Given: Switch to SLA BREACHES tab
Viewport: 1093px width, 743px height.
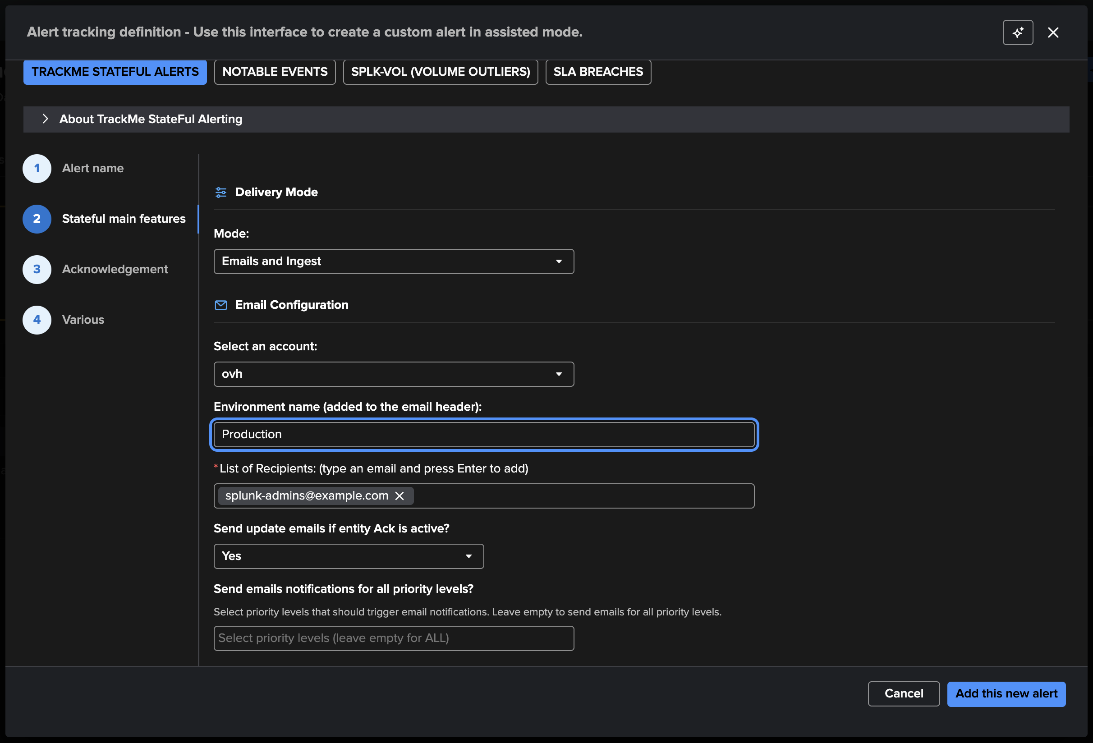Looking at the screenshot, I should [x=598, y=72].
